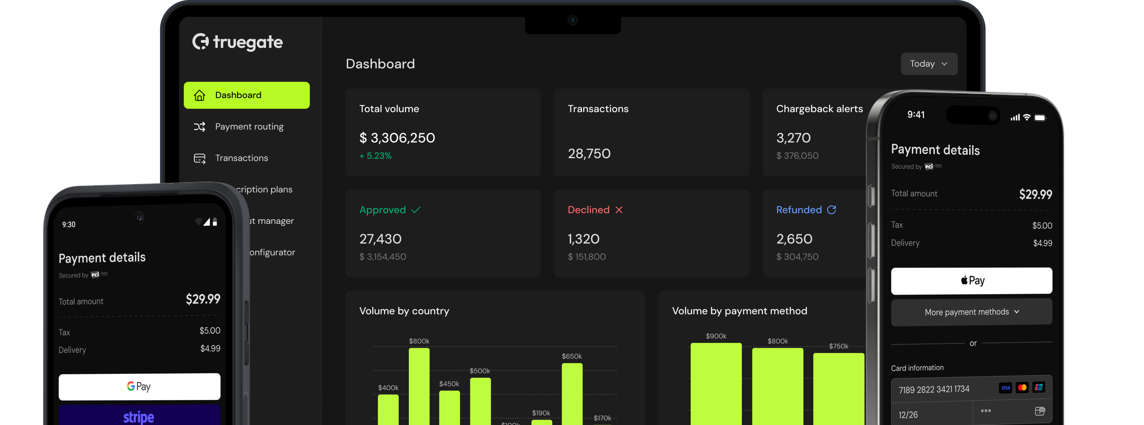Click the Dashboard page heading

click(380, 64)
